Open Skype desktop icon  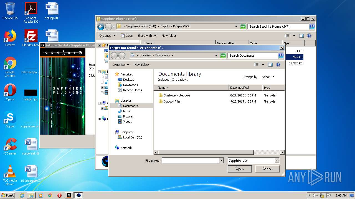pyautogui.click(x=10, y=120)
